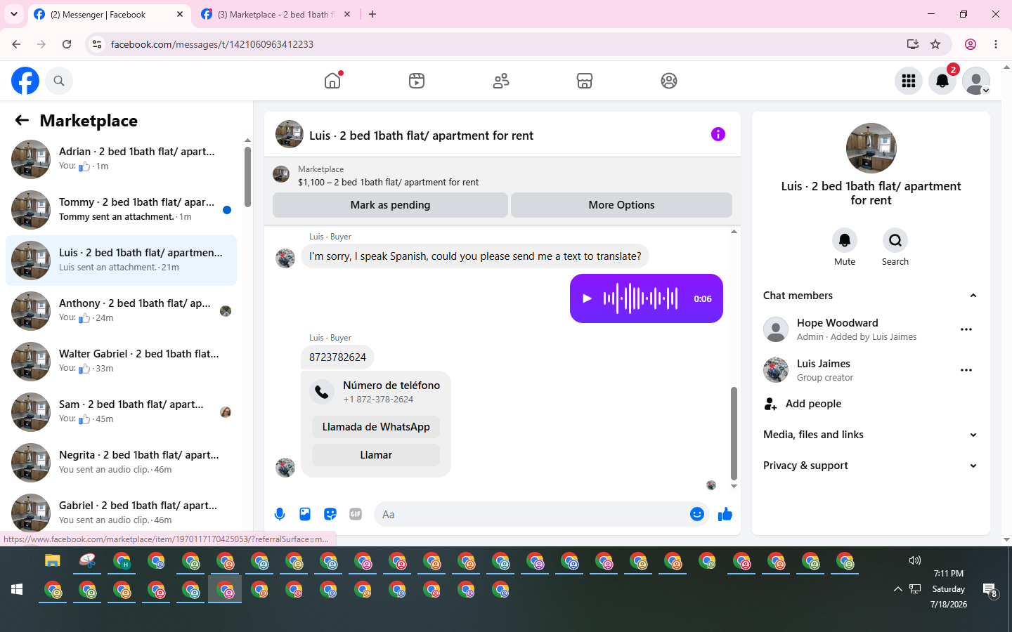Collapse the Chat members section
1012x632 pixels.
[871, 296]
